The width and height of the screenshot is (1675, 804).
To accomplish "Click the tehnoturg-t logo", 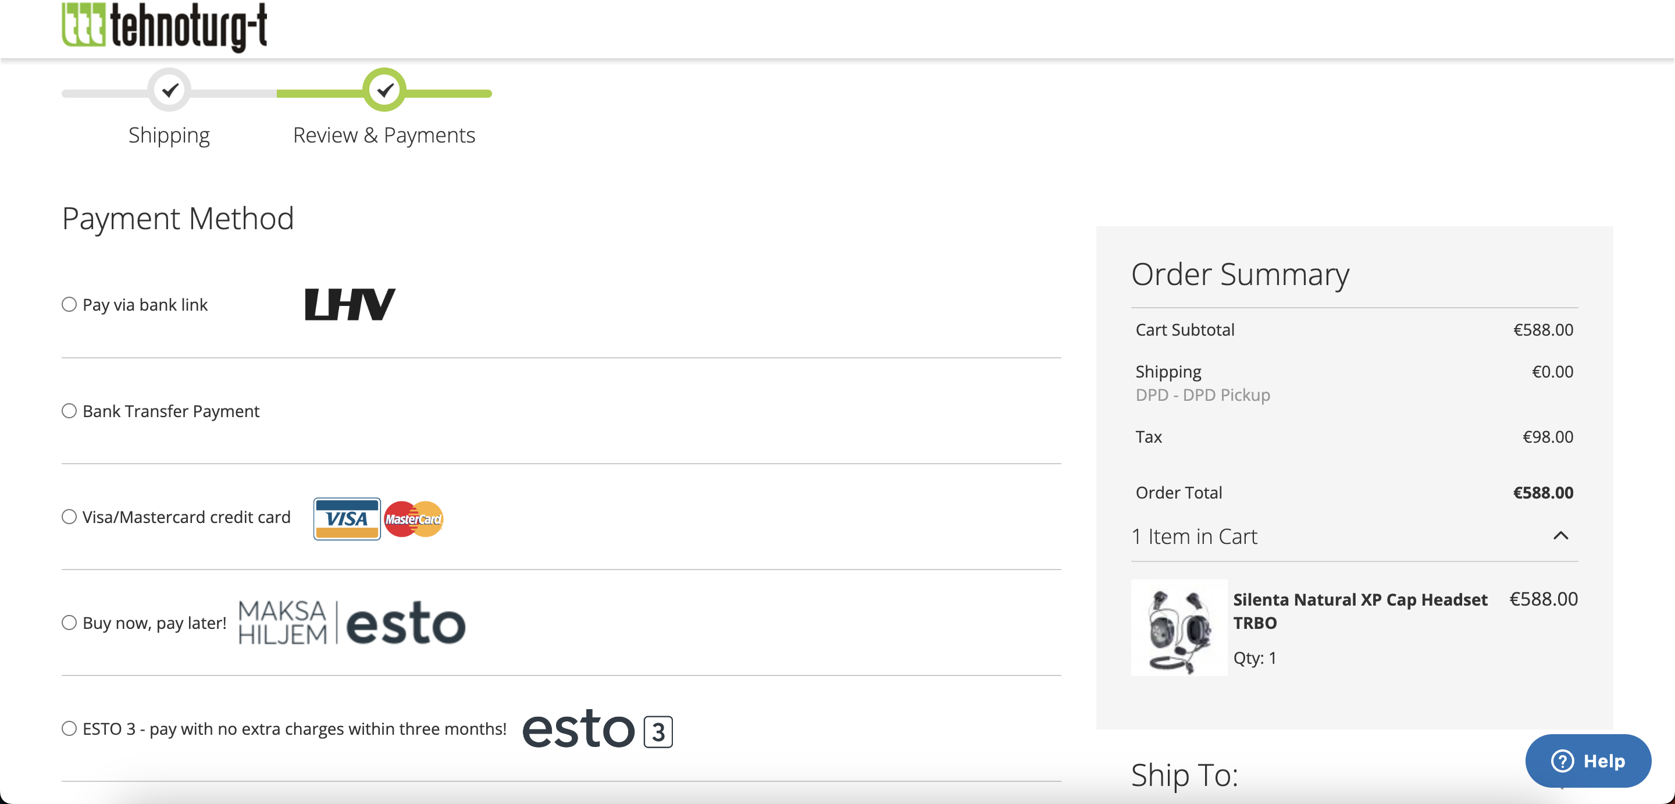I will 164,26.
